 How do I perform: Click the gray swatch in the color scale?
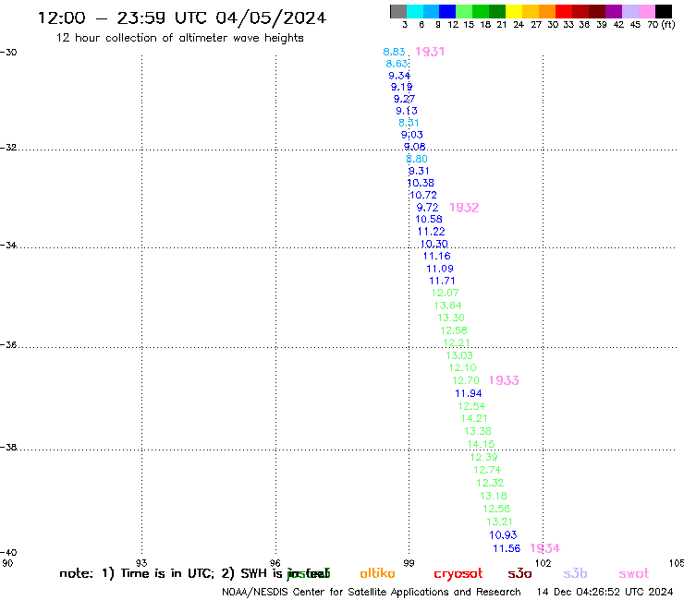[x=398, y=11]
